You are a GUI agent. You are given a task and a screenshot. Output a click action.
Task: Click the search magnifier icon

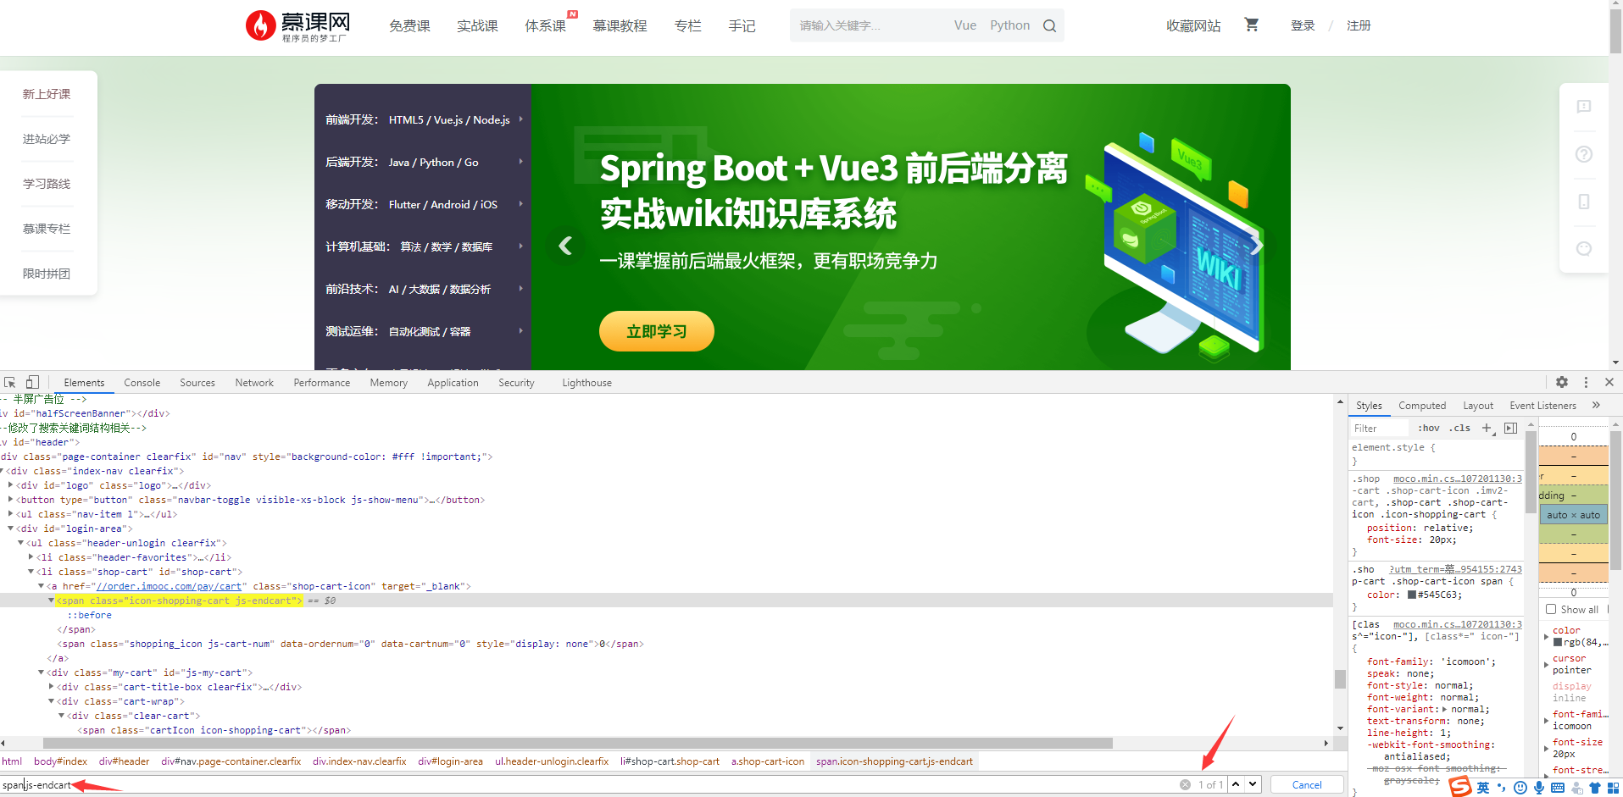coord(1049,25)
